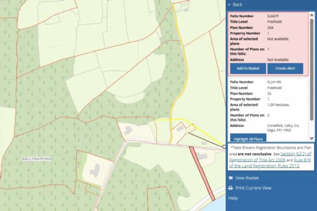Image resolution: width=317 pixels, height=211 pixels.
Task: Click the circular marker at panel edge
Action: [224, 147]
